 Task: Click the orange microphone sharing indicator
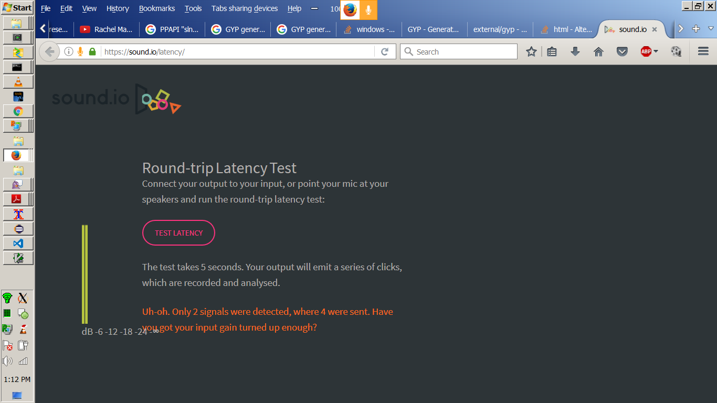(x=368, y=9)
